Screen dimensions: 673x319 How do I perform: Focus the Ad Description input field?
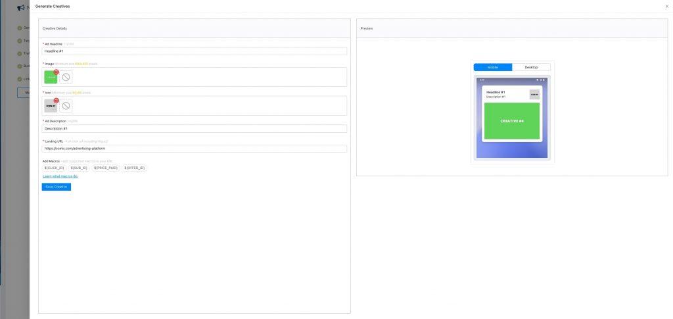click(x=194, y=128)
